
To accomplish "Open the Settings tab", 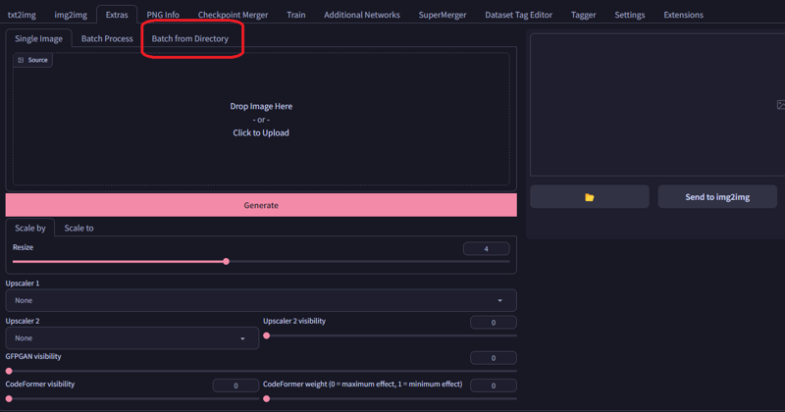I will [629, 15].
